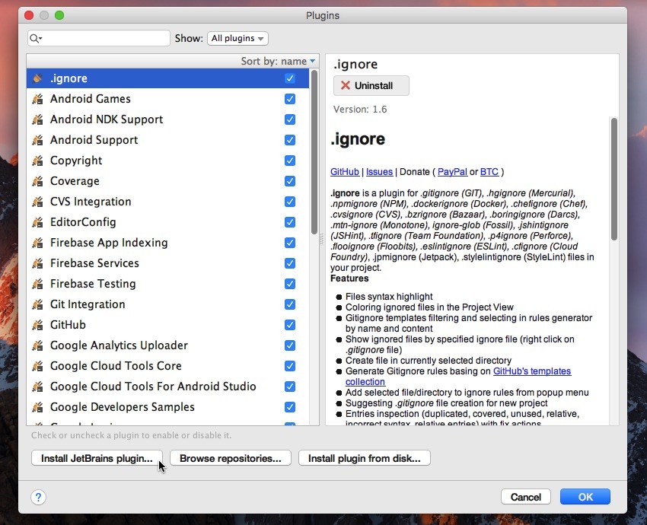Click the Cancel button

pyautogui.click(x=526, y=497)
